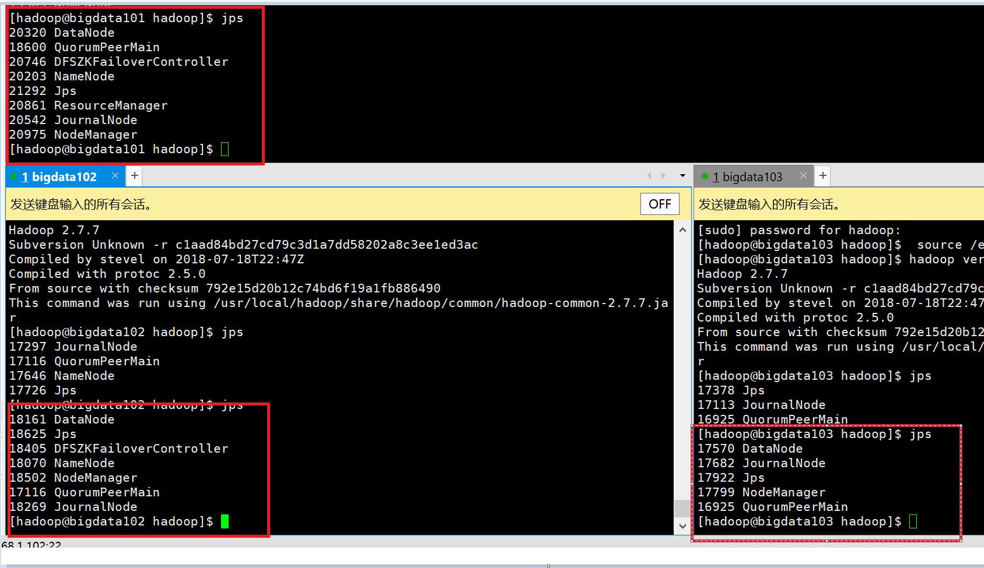This screenshot has height=568, width=984.
Task: Click the '17646 NameNode' line
Action: pos(62,376)
